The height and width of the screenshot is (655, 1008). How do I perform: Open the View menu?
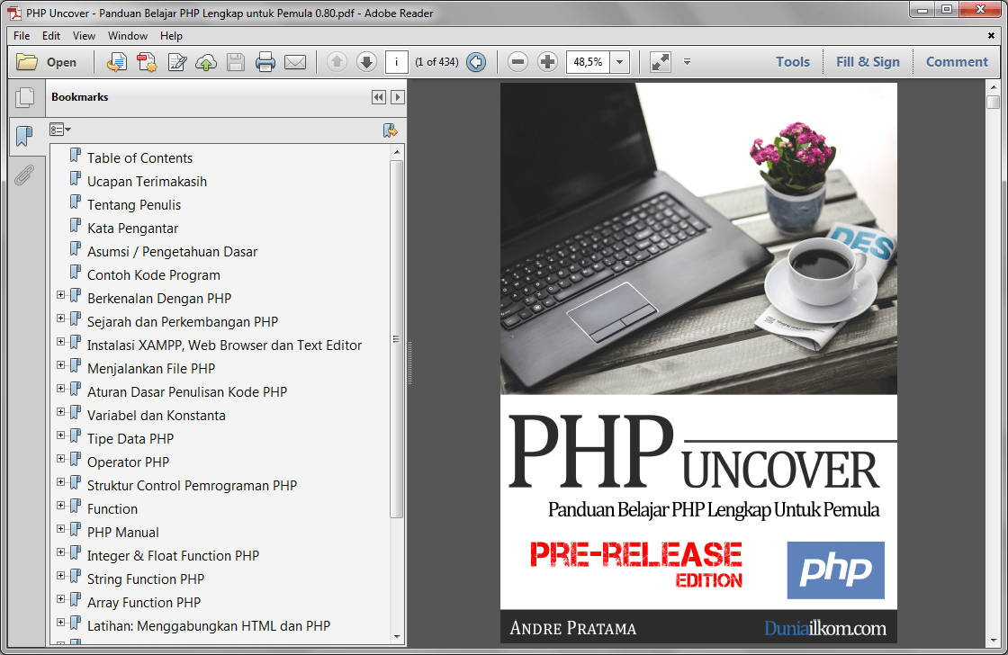(x=84, y=36)
